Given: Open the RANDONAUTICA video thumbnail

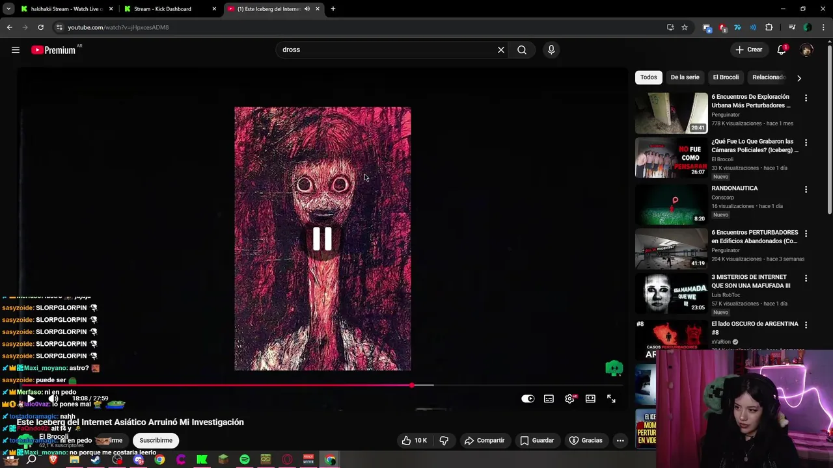Looking at the screenshot, I should click(x=671, y=203).
